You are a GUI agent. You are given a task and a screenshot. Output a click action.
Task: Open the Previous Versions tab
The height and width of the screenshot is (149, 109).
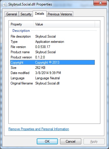(x=60, y=14)
